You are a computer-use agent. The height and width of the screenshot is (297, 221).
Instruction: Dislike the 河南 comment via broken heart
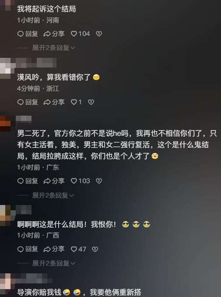pyautogui.click(x=99, y=34)
